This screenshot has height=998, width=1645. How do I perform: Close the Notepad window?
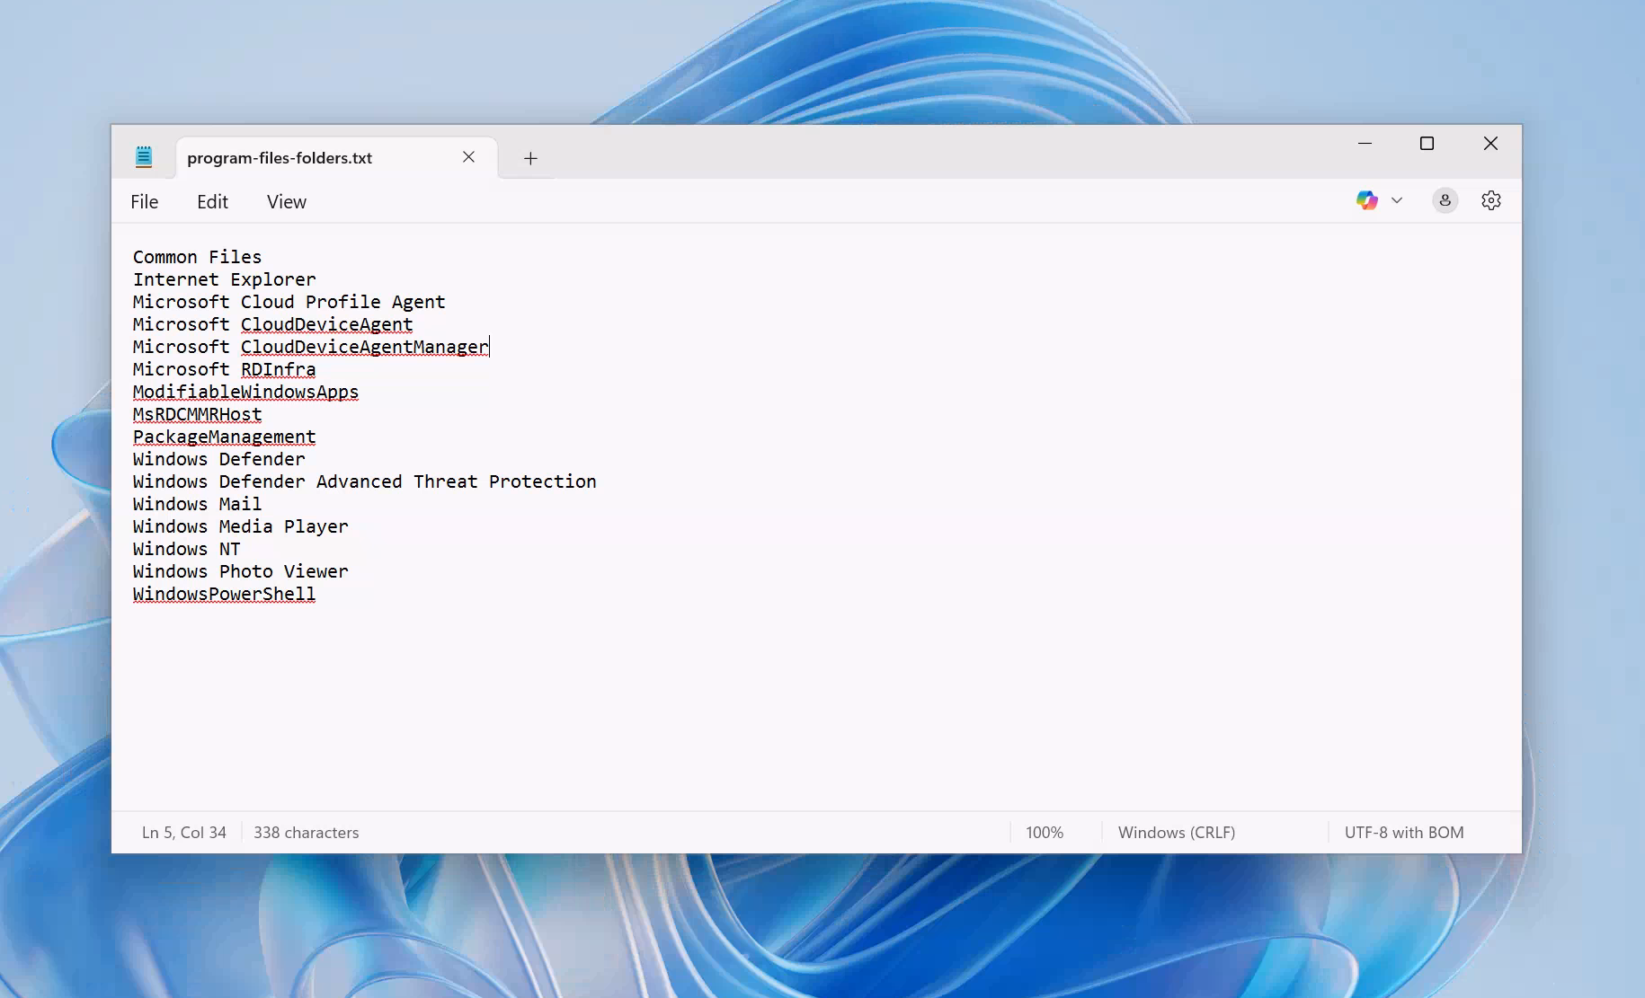coord(1490,144)
